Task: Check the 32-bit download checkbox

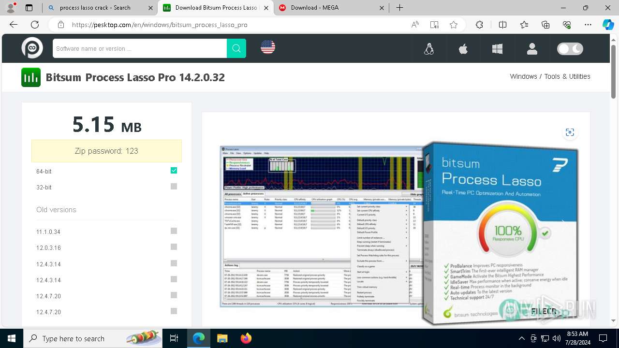Action: coord(174,186)
